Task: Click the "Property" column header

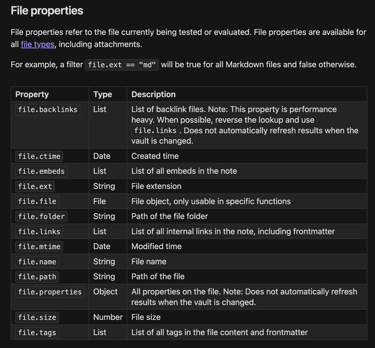Action: pyautogui.click(x=32, y=94)
